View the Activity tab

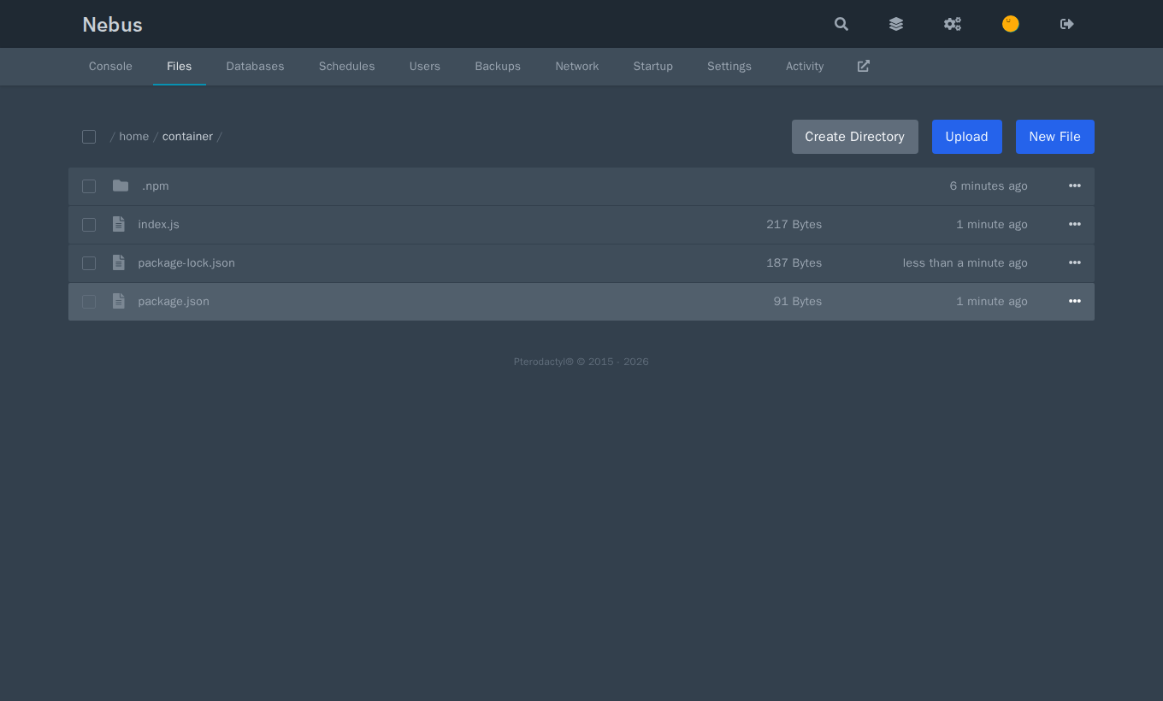pyautogui.click(x=805, y=67)
